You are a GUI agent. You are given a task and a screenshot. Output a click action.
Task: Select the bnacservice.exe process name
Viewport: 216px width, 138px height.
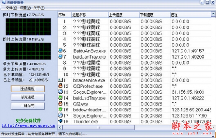(89, 80)
